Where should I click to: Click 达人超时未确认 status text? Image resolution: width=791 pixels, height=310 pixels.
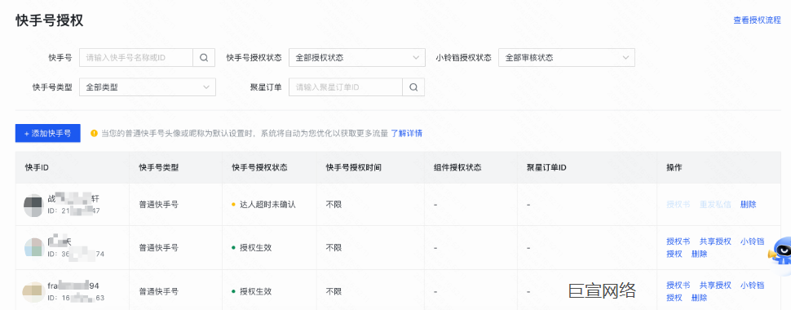tap(267, 205)
